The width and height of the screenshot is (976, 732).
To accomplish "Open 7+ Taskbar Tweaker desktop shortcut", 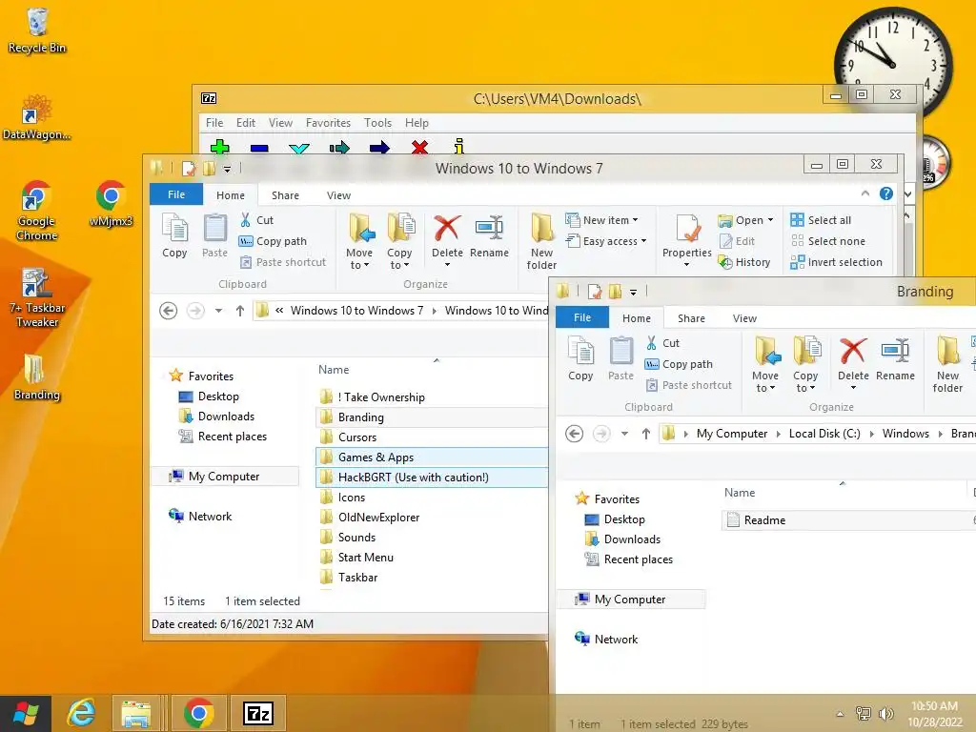I will (x=37, y=298).
